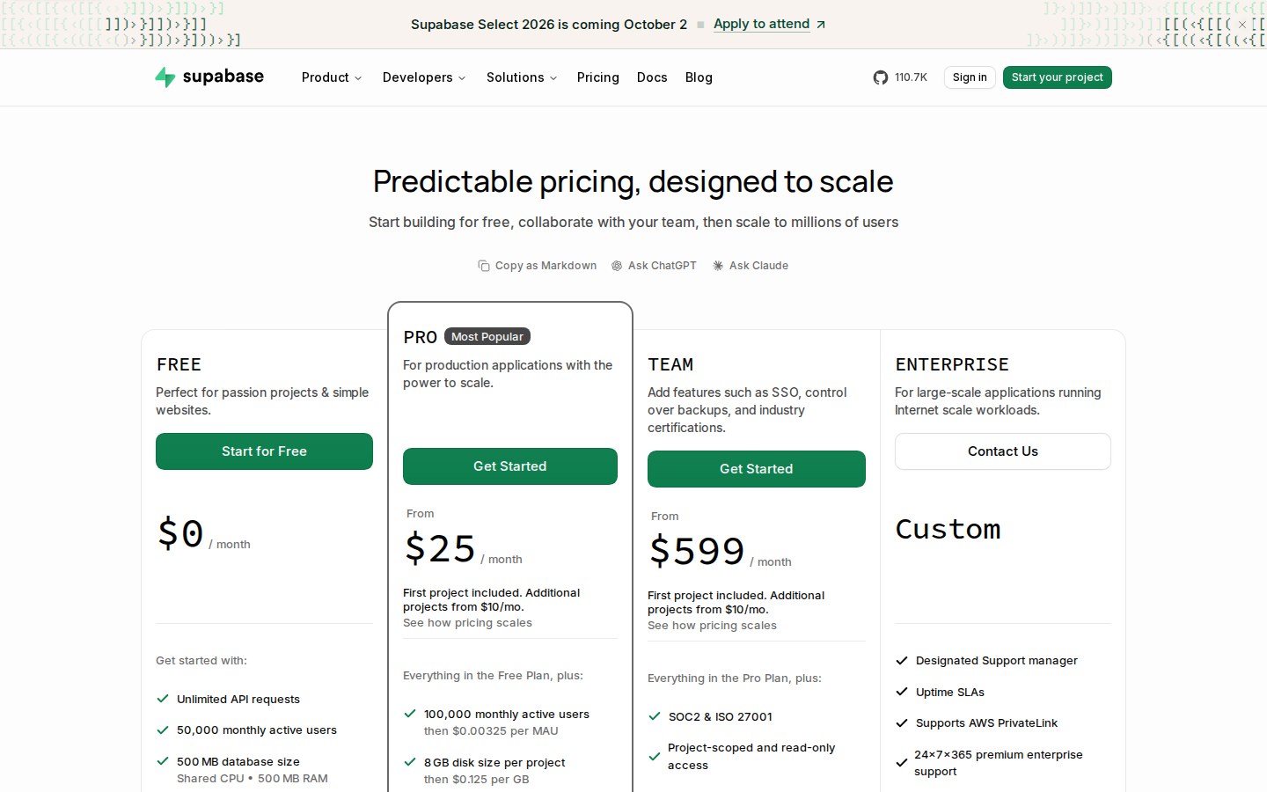This screenshot has width=1267, height=792.
Task: Open See how pricing scales under Pro plan
Action: [x=467, y=623]
